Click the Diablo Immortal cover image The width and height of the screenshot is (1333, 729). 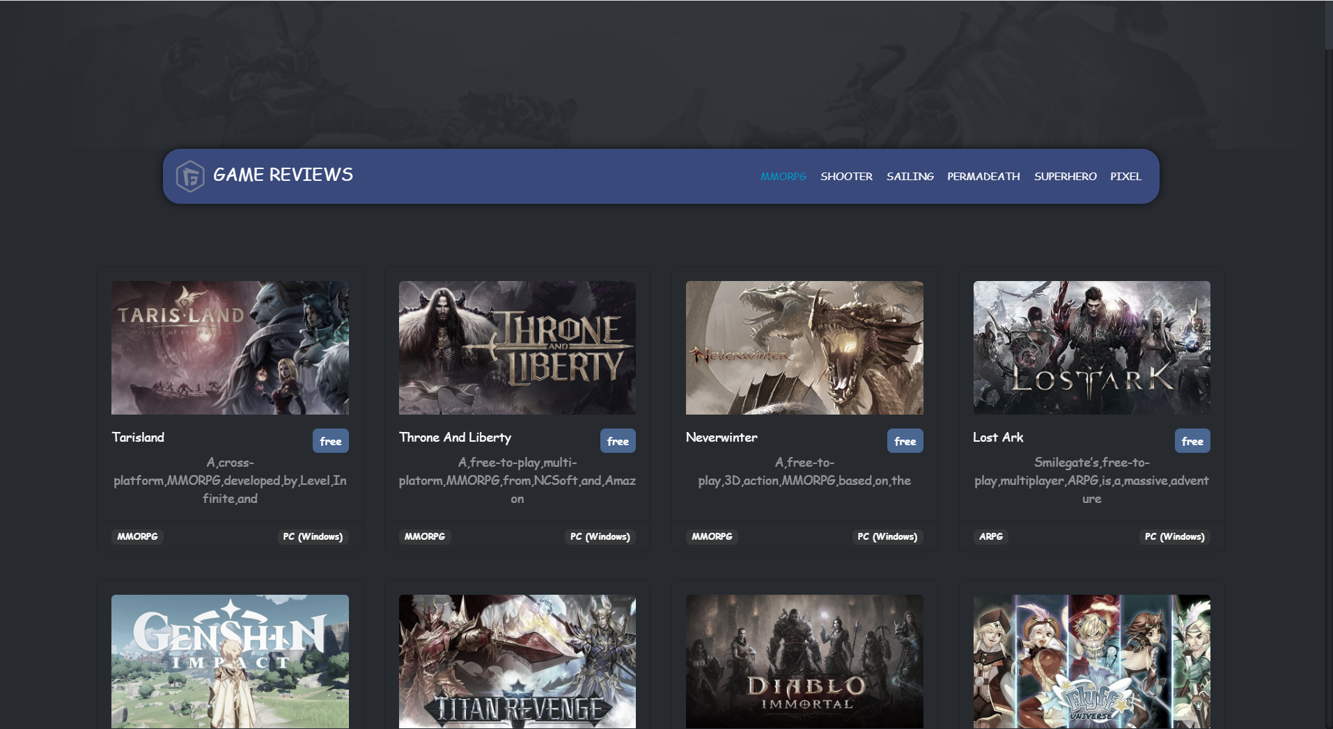pyautogui.click(x=804, y=661)
